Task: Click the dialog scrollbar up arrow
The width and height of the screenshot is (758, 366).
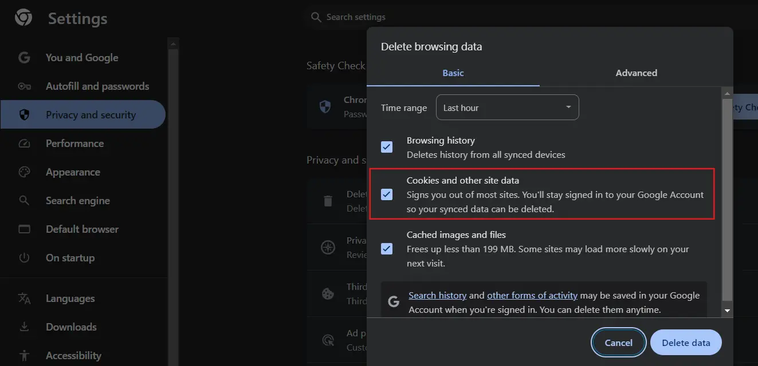Action: pyautogui.click(x=727, y=93)
